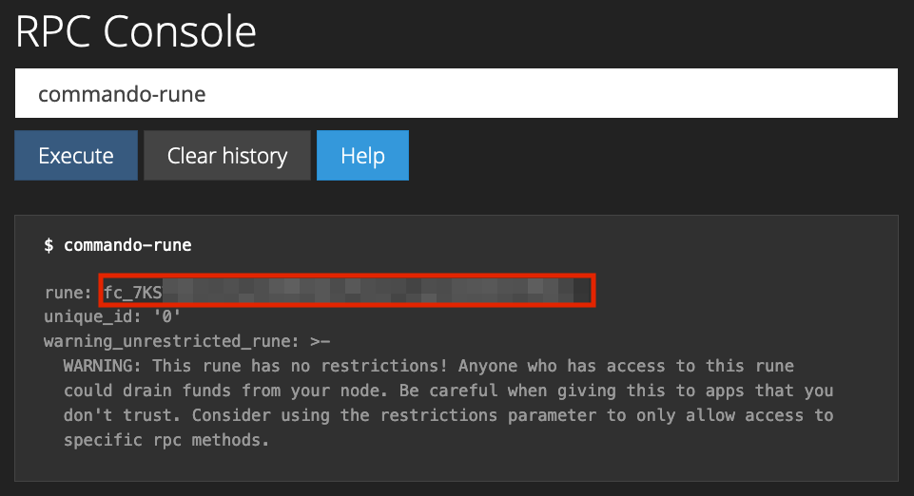The width and height of the screenshot is (914, 496).
Task: Click the visible 'fc_7KS' rune prefix
Action: tap(133, 292)
